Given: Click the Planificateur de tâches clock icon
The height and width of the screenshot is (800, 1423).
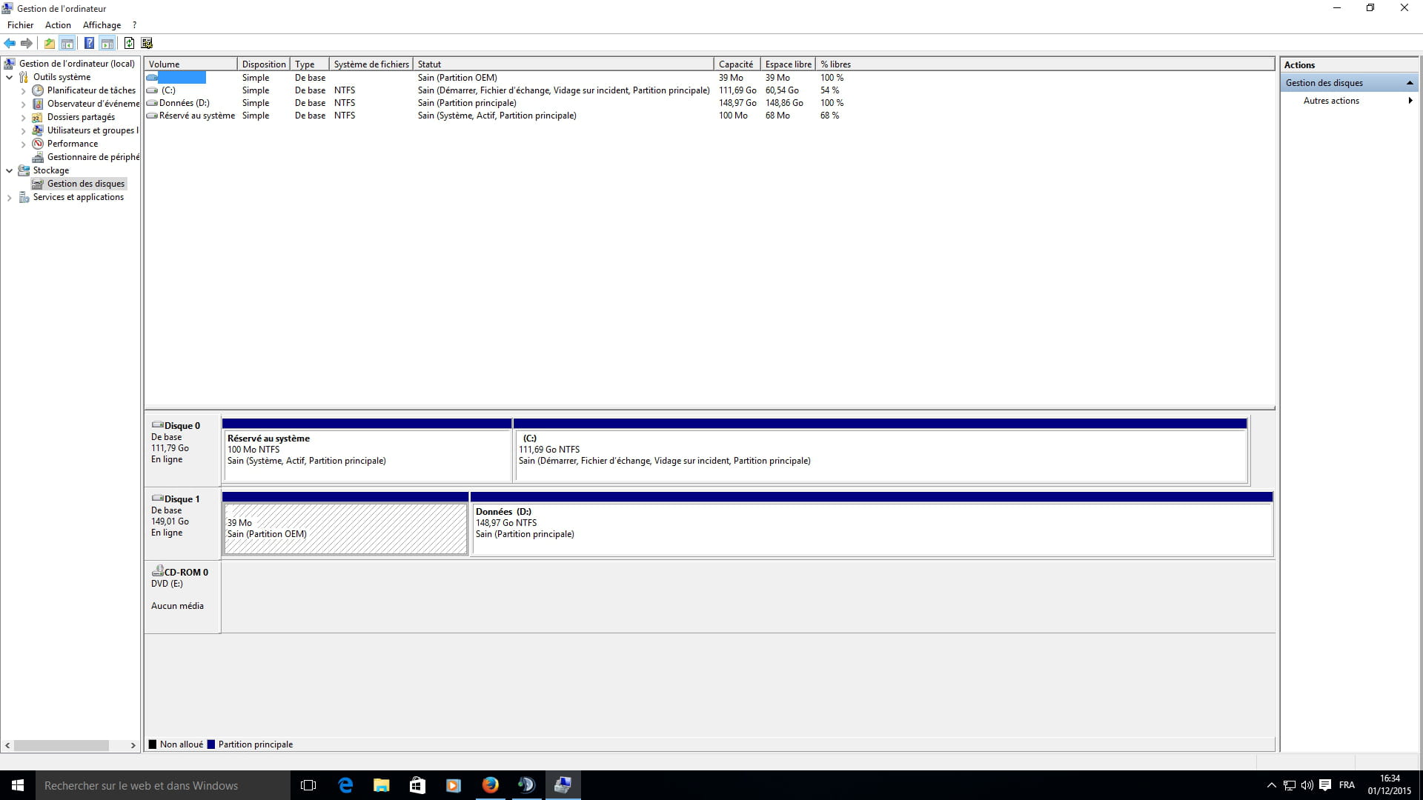Looking at the screenshot, I should coord(38,90).
